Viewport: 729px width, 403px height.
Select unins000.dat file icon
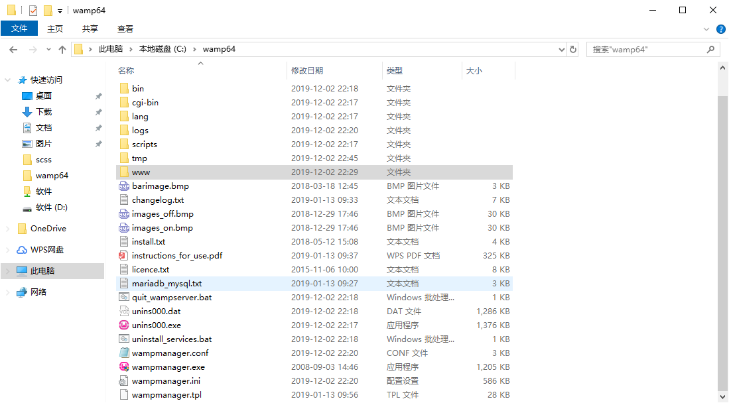tap(123, 312)
